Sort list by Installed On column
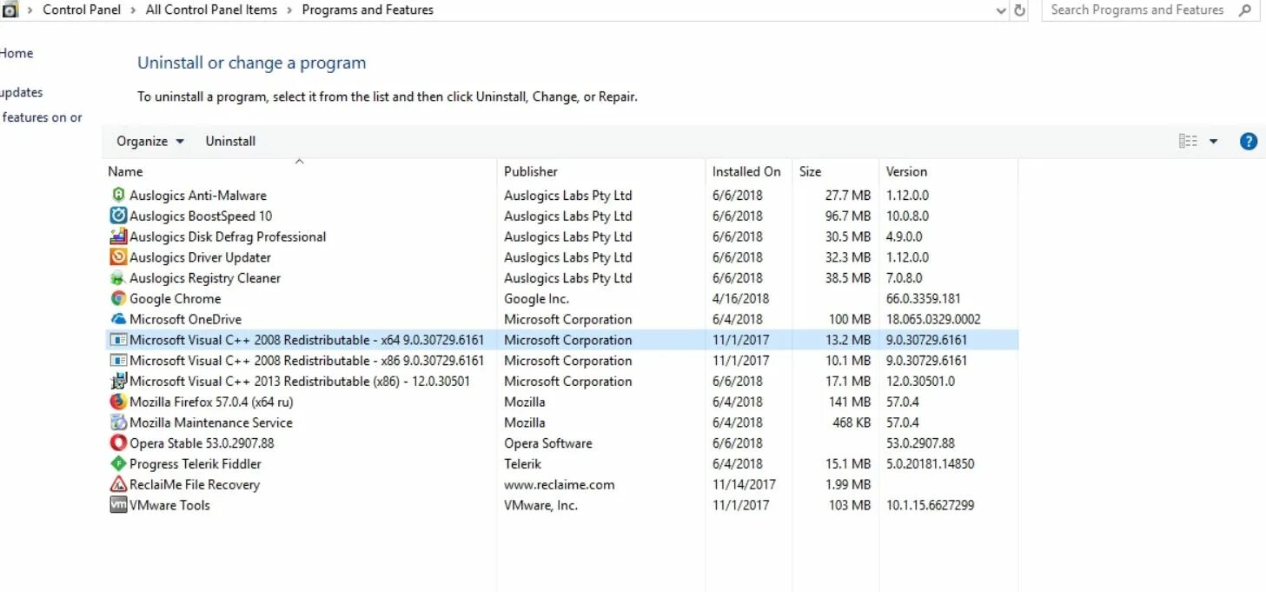1266x592 pixels. 748,171
